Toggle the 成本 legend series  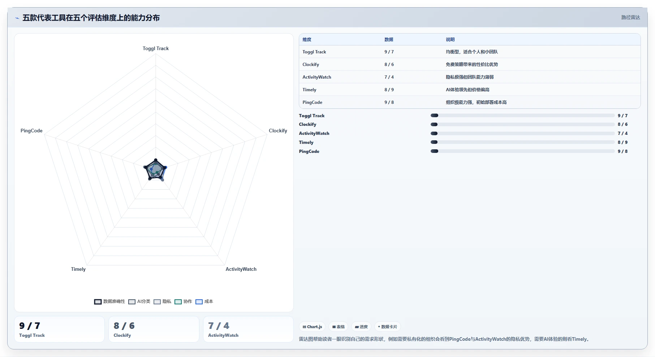pyautogui.click(x=204, y=301)
